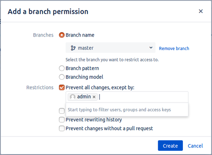Image resolution: width=212 pixels, height=155 pixels.
Task: Remove the admin user tag
Action: click(x=94, y=97)
